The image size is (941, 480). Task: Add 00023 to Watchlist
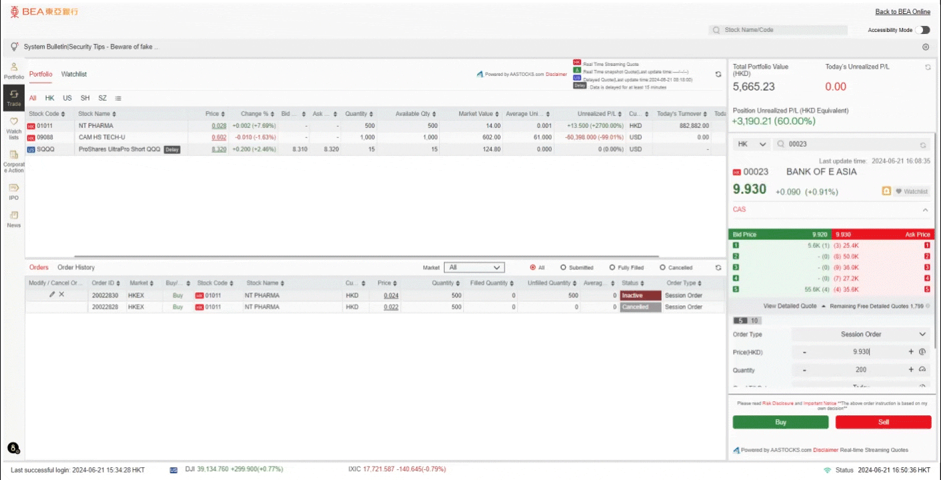coord(912,191)
